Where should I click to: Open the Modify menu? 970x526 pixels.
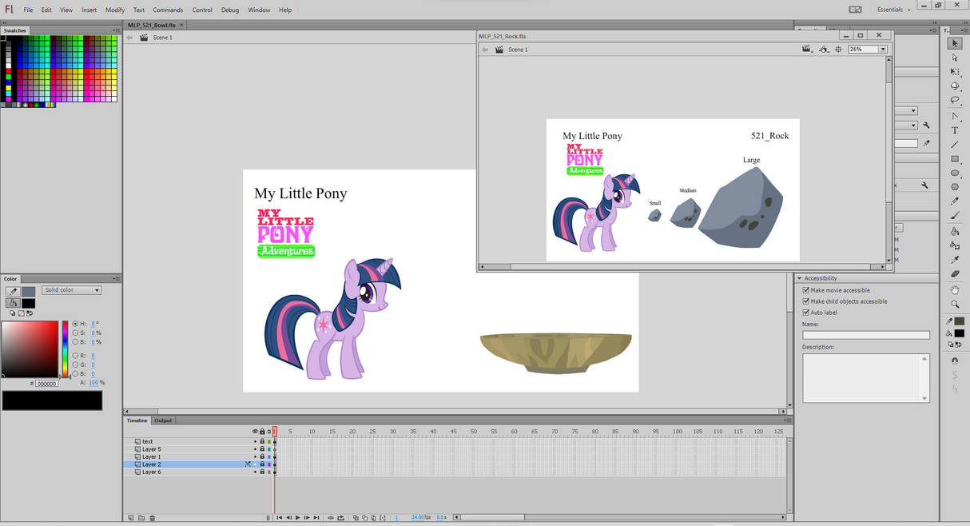point(115,10)
